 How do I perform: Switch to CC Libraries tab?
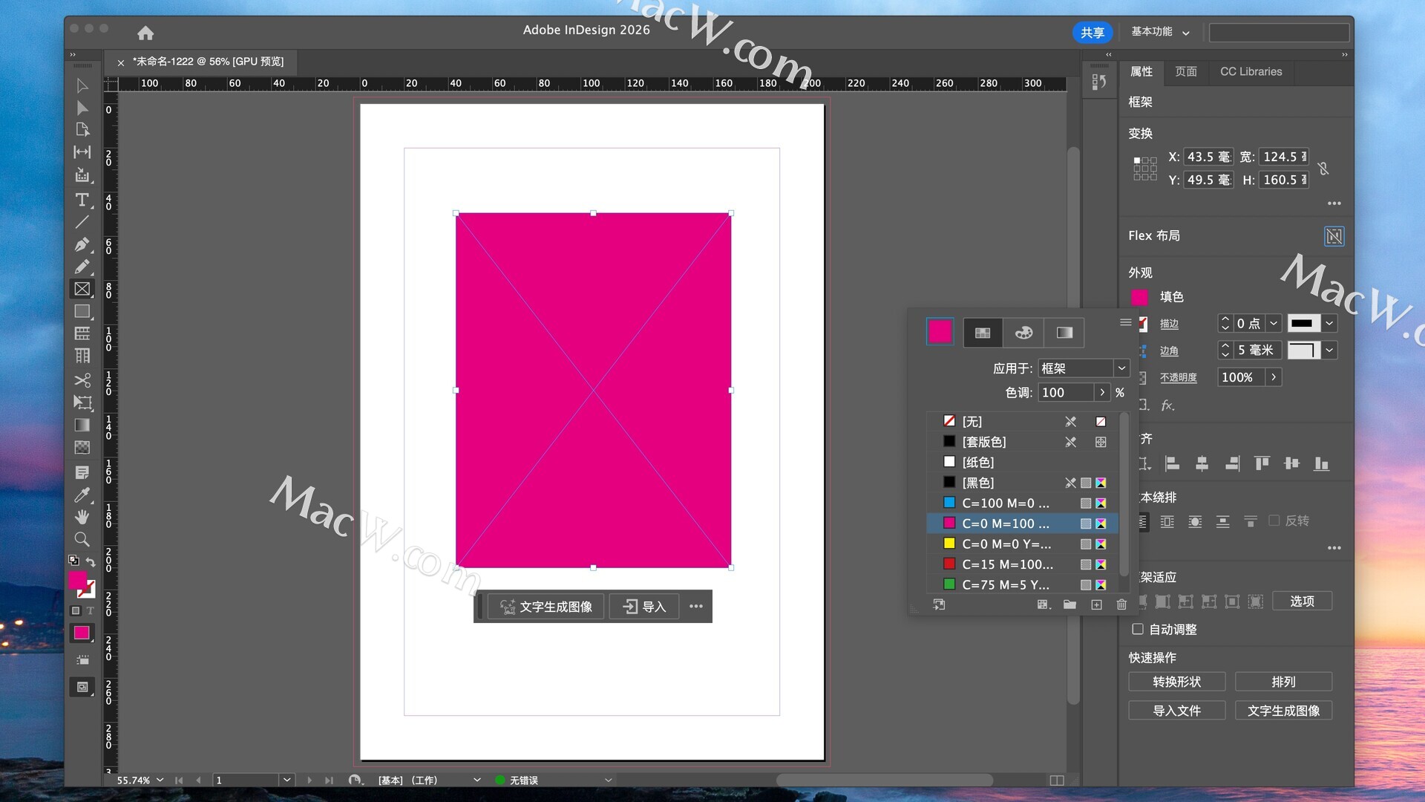click(x=1251, y=71)
